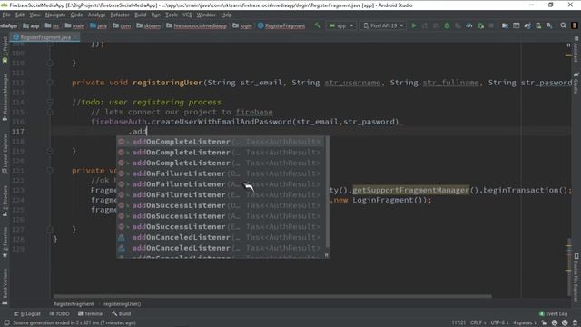The height and width of the screenshot is (327, 581).
Task: Click the smiley face icon in status bar
Action: click(555, 323)
